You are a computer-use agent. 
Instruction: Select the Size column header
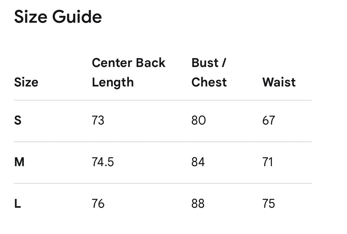tap(26, 82)
